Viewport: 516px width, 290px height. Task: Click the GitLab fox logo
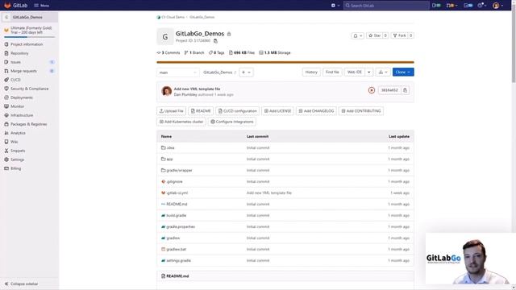tap(7, 6)
